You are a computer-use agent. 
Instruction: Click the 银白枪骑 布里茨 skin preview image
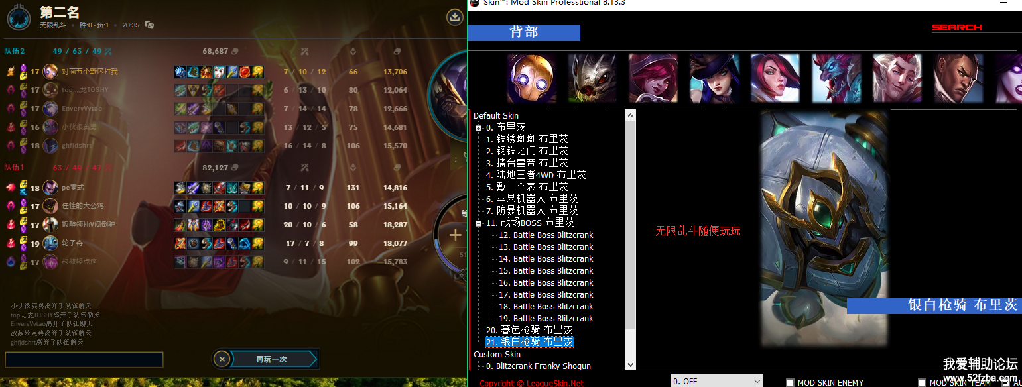[824, 229]
